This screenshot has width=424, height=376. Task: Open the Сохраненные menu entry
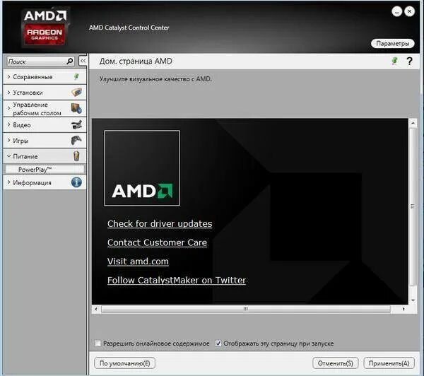tap(45, 77)
